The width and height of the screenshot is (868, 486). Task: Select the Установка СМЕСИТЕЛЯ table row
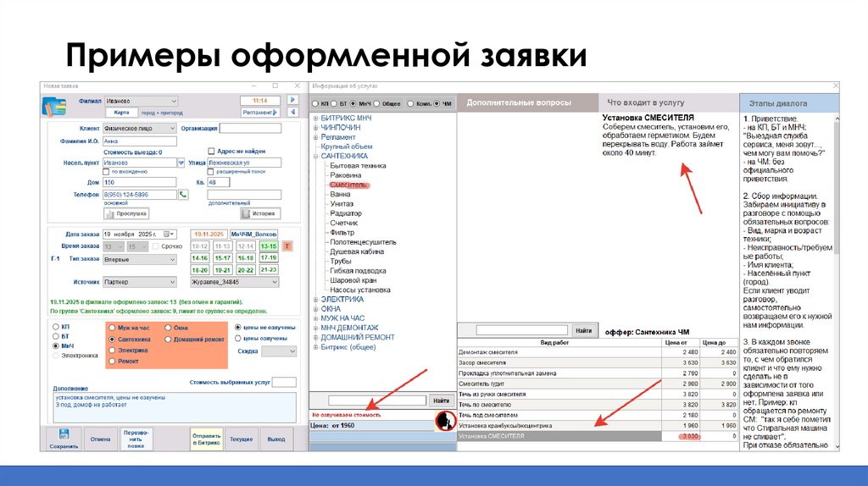point(598,436)
